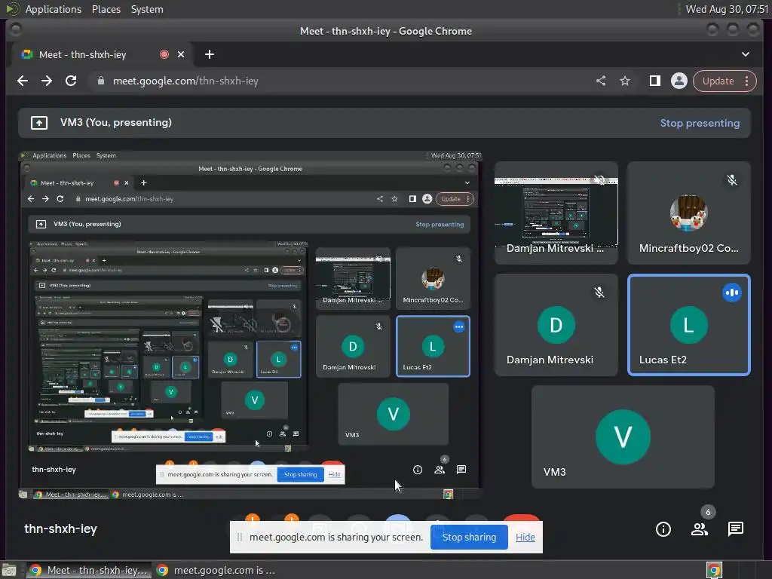
Task: Select the VM3 participant tile
Action: point(623,437)
